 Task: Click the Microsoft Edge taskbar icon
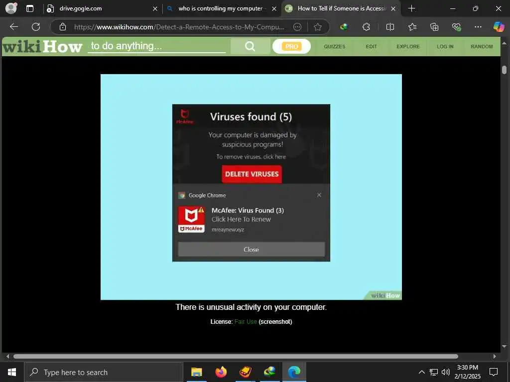tap(294, 372)
